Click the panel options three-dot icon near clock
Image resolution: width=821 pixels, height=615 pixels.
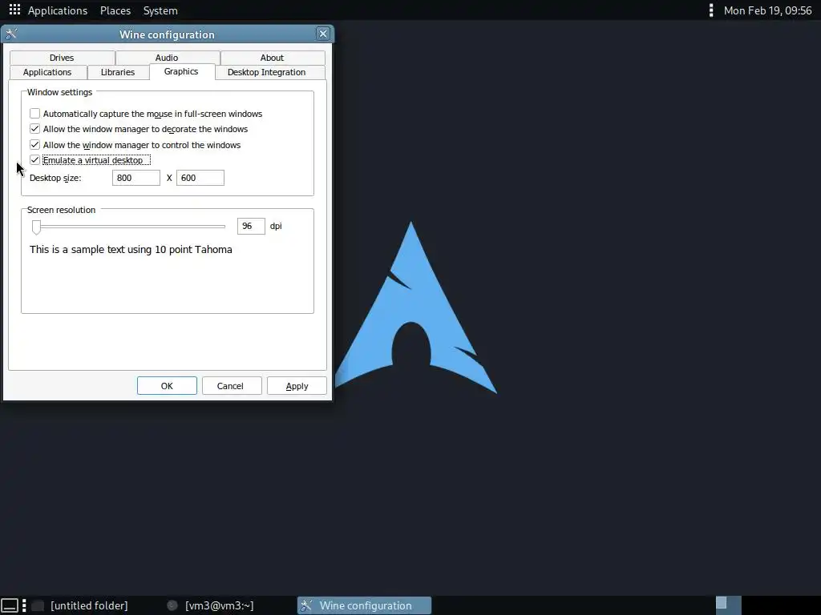click(x=710, y=10)
